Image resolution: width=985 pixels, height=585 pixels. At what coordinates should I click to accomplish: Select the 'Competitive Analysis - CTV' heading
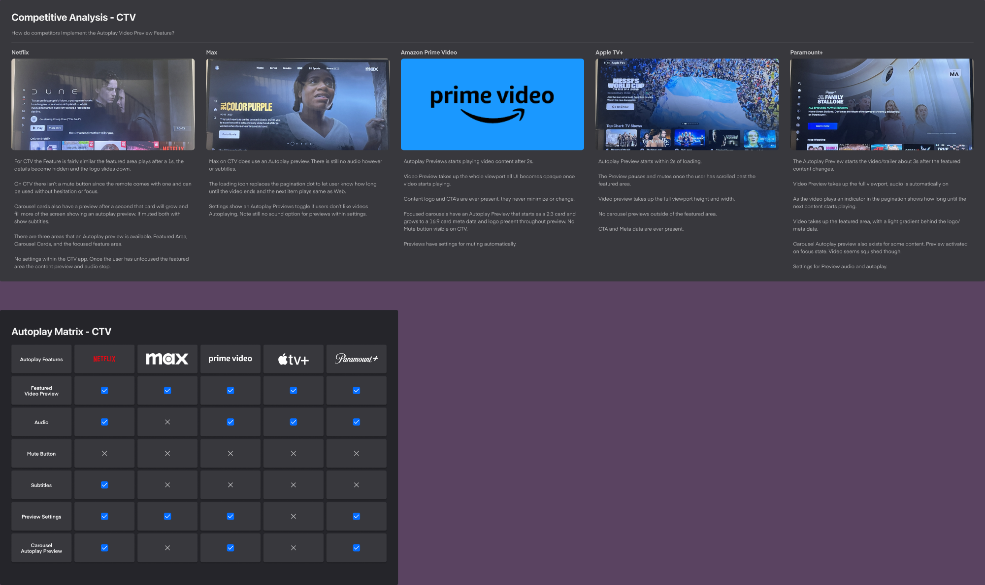73,17
